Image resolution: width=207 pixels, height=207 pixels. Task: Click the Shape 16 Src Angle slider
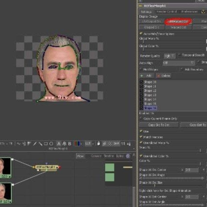tap(171, 178)
